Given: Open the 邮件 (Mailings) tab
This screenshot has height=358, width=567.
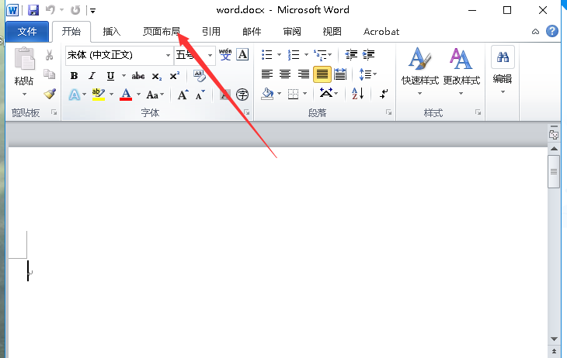Looking at the screenshot, I should (252, 32).
